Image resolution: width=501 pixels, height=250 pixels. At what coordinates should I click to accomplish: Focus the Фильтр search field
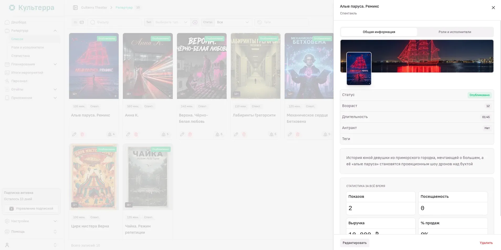[115, 22]
